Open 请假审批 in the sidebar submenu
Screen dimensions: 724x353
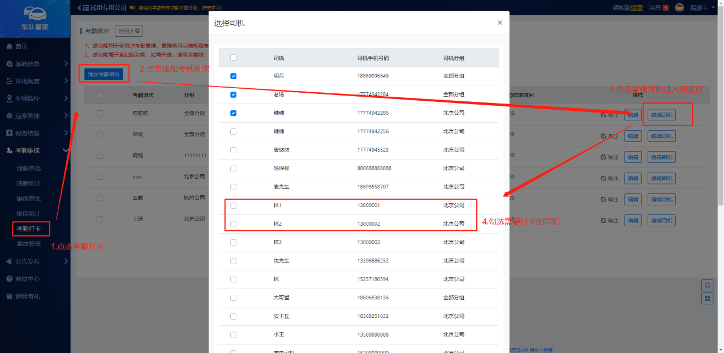(28, 168)
